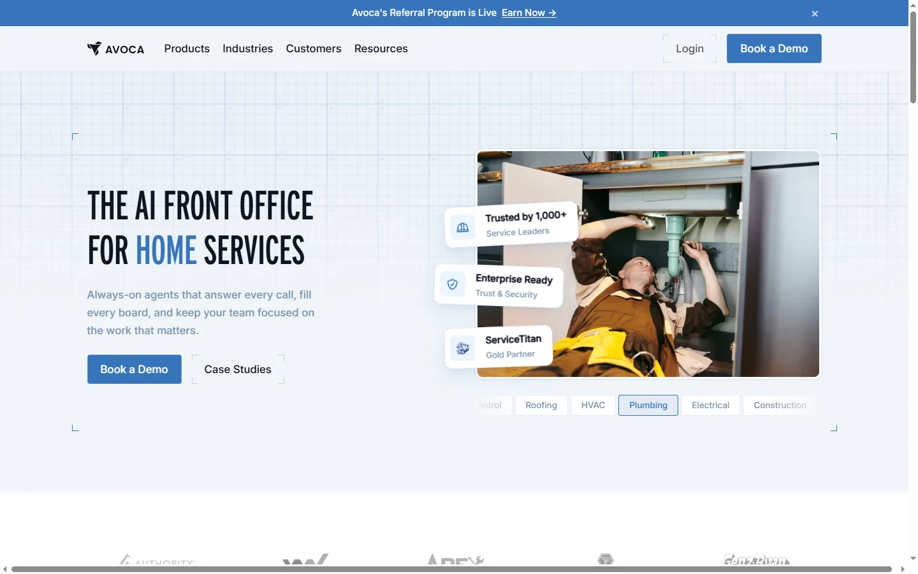Select the HVAC industry tab
Viewport: 918px width, 574px height.
tap(593, 405)
